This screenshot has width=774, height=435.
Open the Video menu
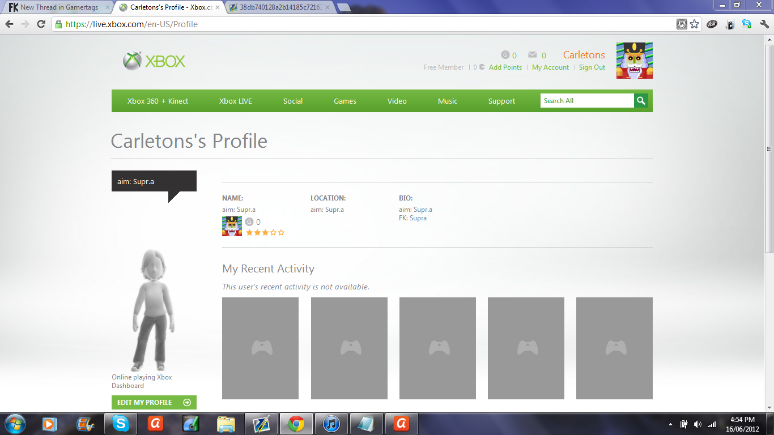pos(397,101)
